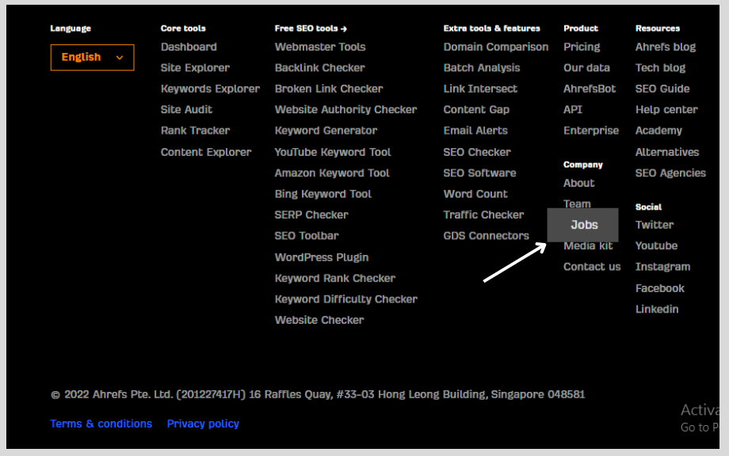Open SEO Toolbar link
Screen dimensions: 729x456
click(x=307, y=236)
